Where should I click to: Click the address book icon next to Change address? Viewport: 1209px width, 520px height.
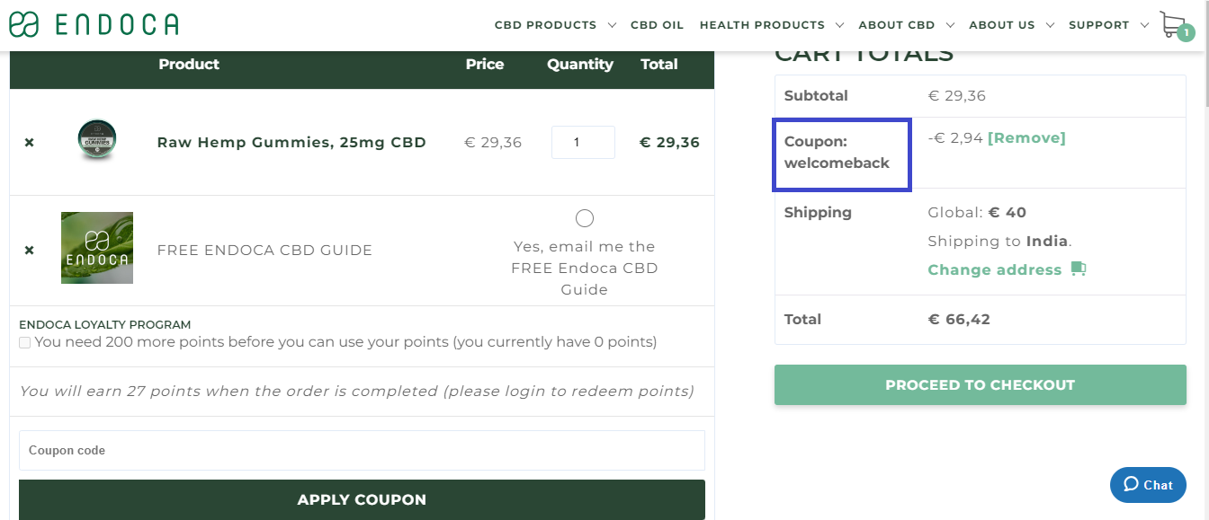click(1079, 269)
